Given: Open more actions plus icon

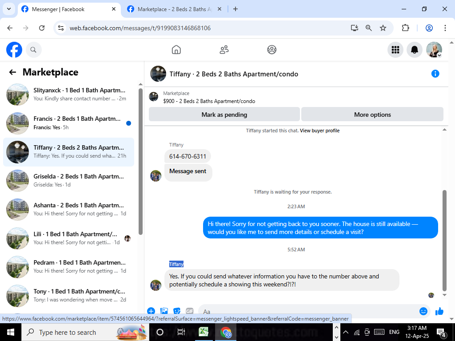Looking at the screenshot, I should click(x=151, y=311).
